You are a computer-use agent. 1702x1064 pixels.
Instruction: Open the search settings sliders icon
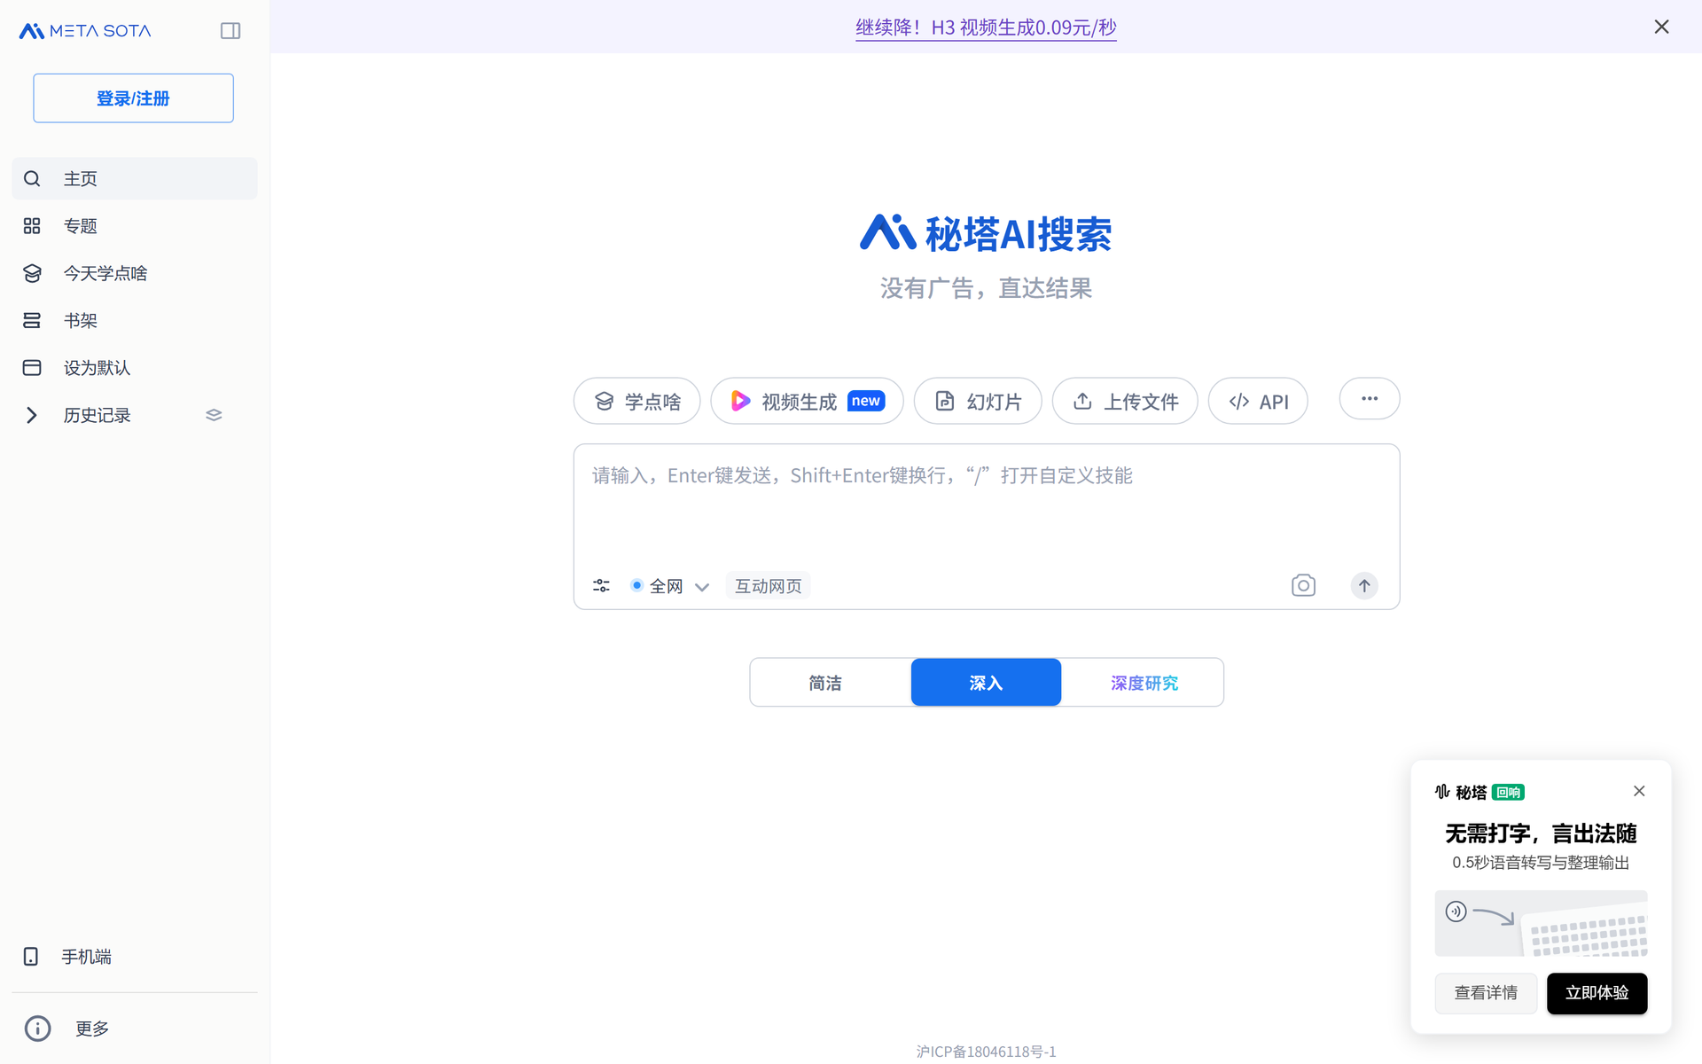coord(602,586)
